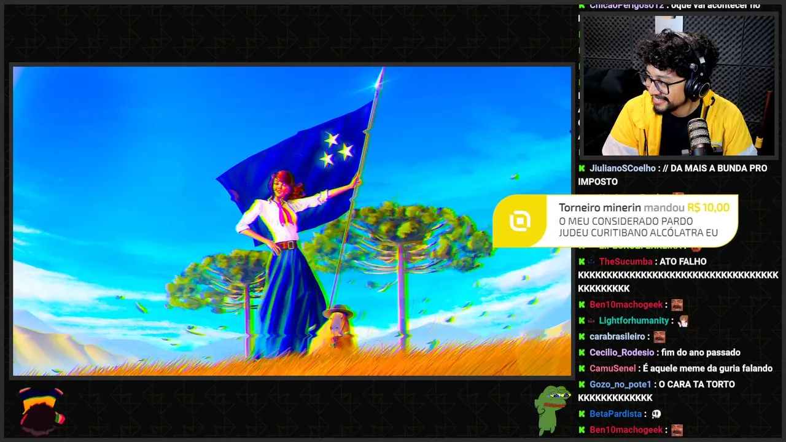Select the Gozo_no_pote1 username
Screen dimensions: 786x442
[x=620, y=384]
